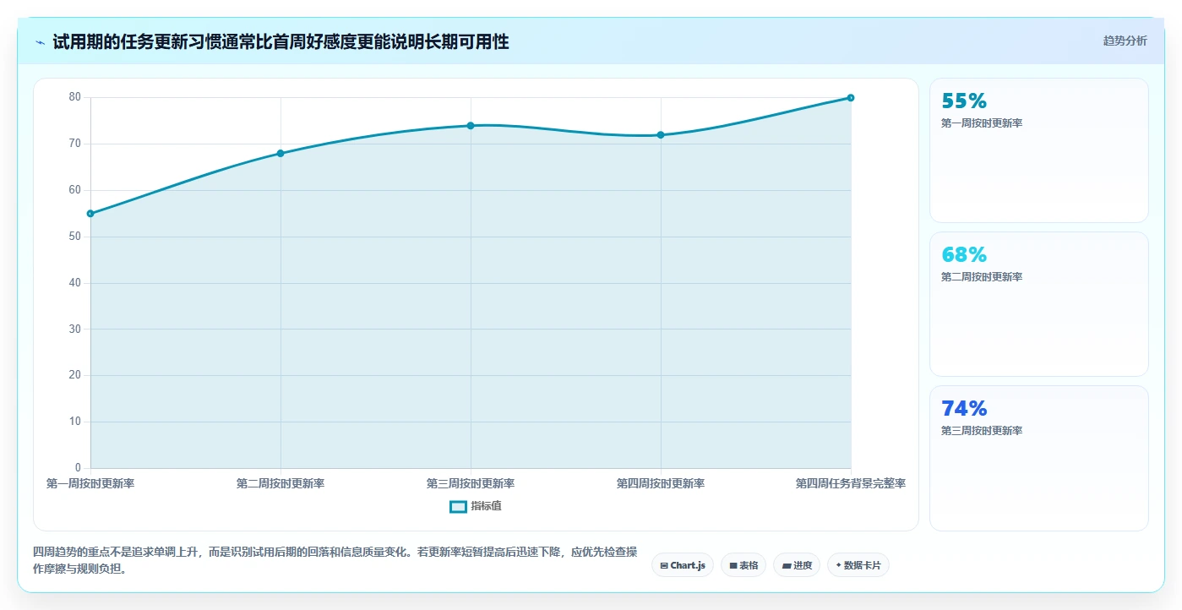Open the 68% stat card

pos(1039,304)
